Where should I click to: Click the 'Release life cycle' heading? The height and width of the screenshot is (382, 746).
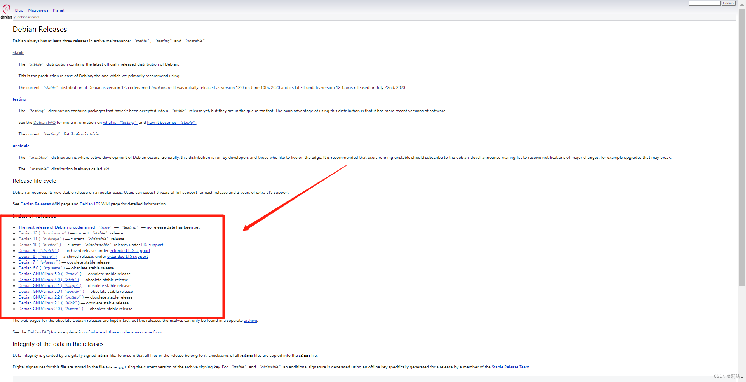click(35, 181)
